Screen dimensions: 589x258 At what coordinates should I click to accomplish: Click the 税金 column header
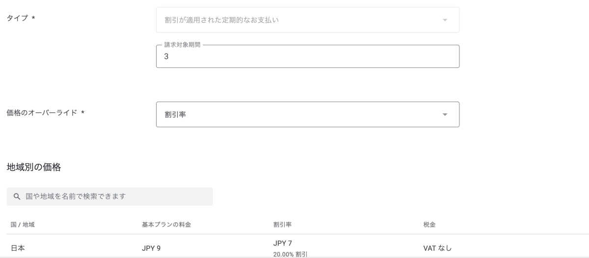click(x=430, y=225)
